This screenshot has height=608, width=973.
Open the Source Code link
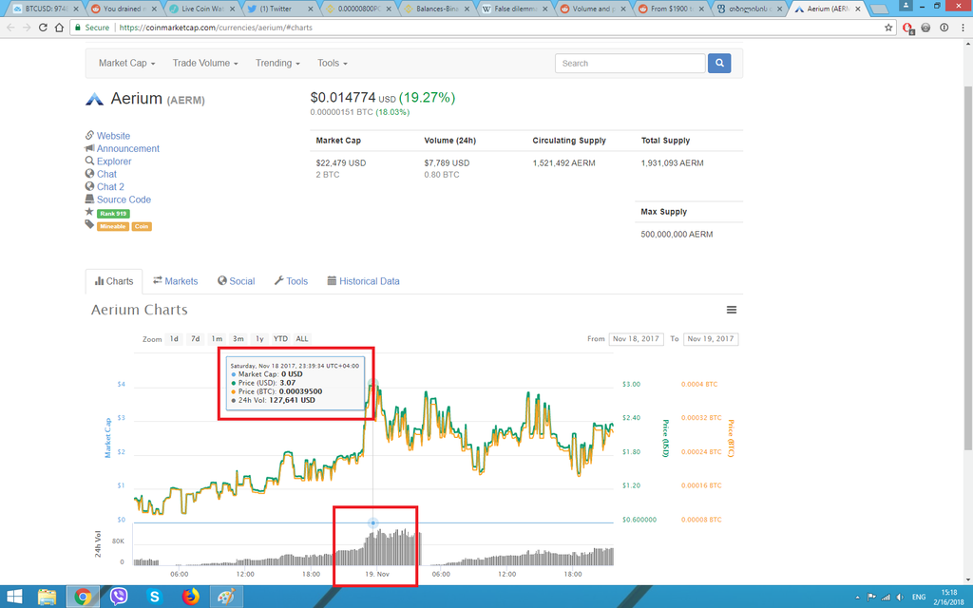pos(124,199)
